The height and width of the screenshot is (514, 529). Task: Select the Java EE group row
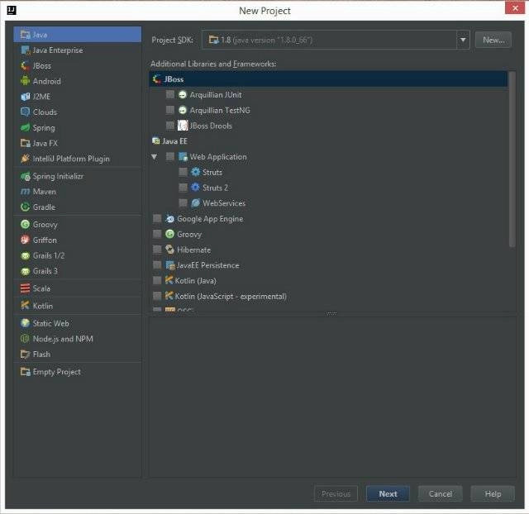[329, 141]
